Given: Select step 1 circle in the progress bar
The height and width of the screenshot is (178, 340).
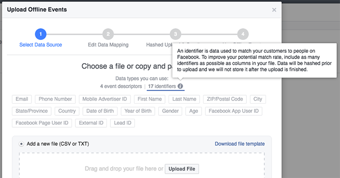Looking at the screenshot, I should [40, 34].
